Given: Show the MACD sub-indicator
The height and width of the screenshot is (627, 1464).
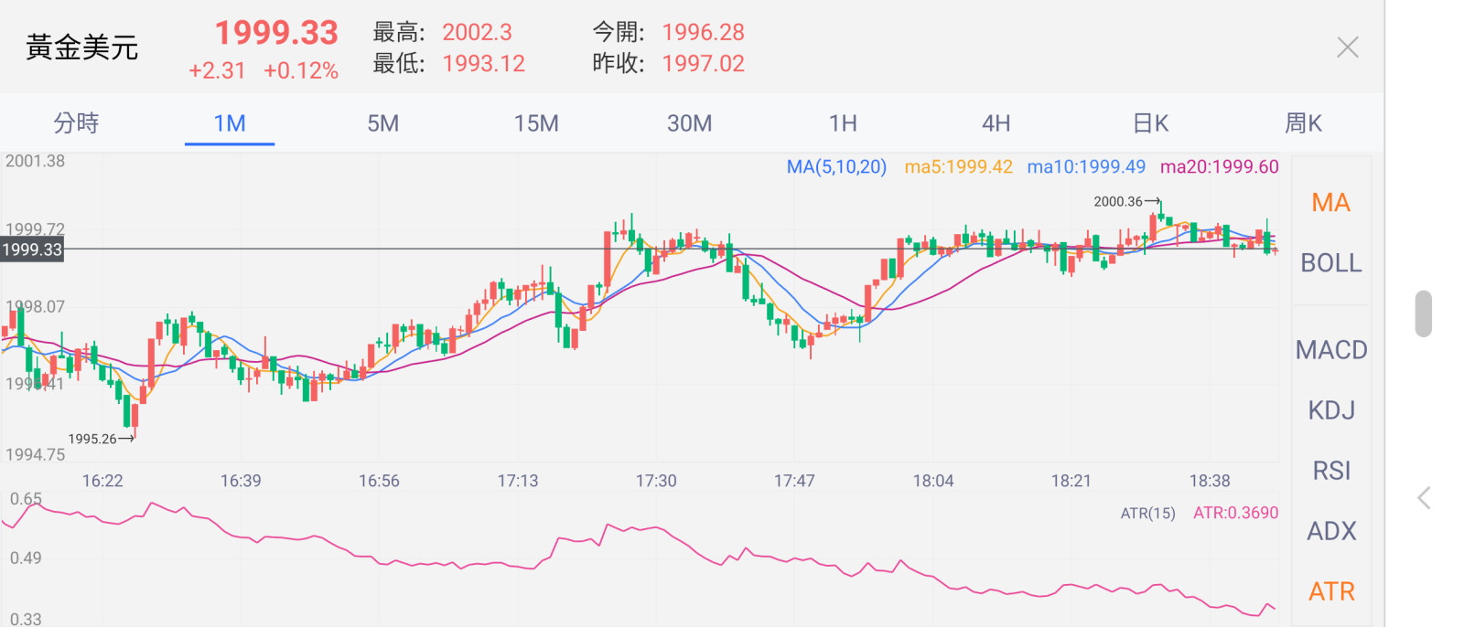Looking at the screenshot, I should click(1330, 350).
